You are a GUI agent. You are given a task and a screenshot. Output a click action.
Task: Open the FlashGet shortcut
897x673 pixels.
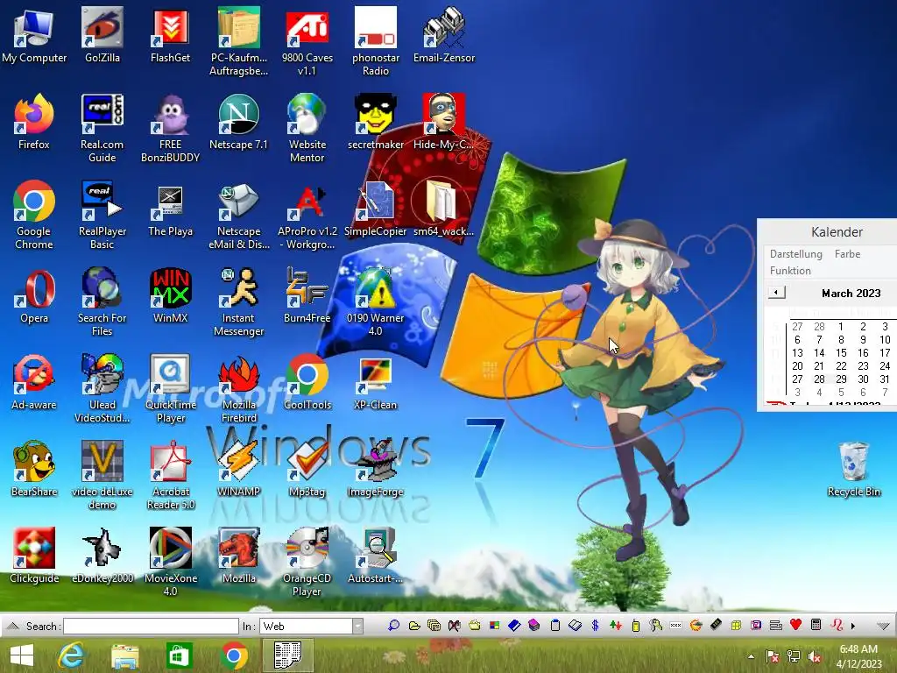point(171,35)
